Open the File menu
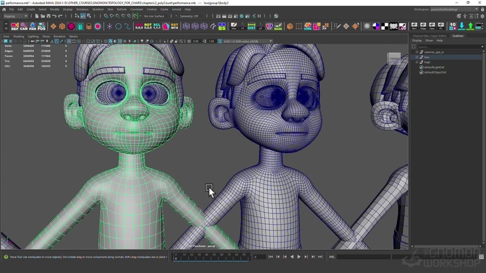 click(x=11, y=9)
